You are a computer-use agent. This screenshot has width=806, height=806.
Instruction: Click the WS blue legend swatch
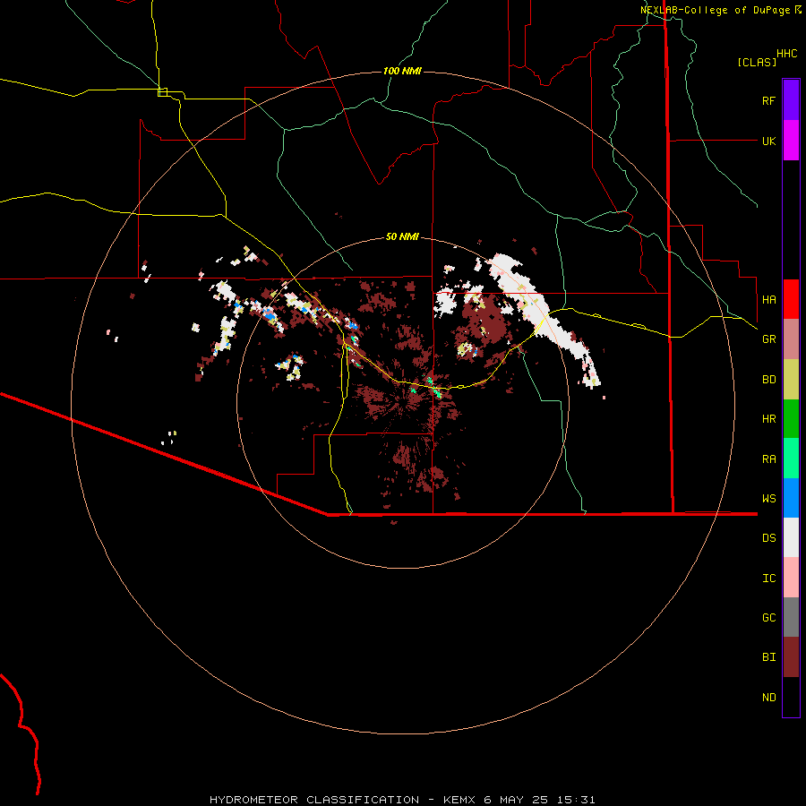791,498
